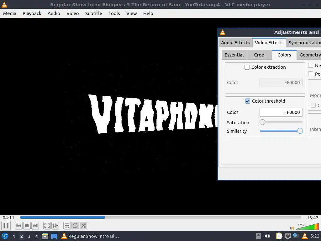Open the Video menu
This screenshot has width=321, height=241.
[72, 13]
